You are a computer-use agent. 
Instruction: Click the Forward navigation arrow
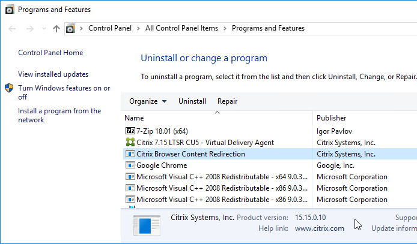(30, 28)
